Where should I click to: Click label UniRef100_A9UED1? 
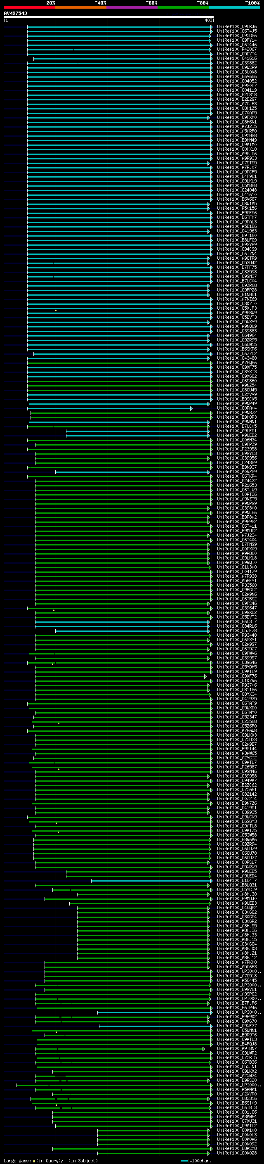(237, 431)
